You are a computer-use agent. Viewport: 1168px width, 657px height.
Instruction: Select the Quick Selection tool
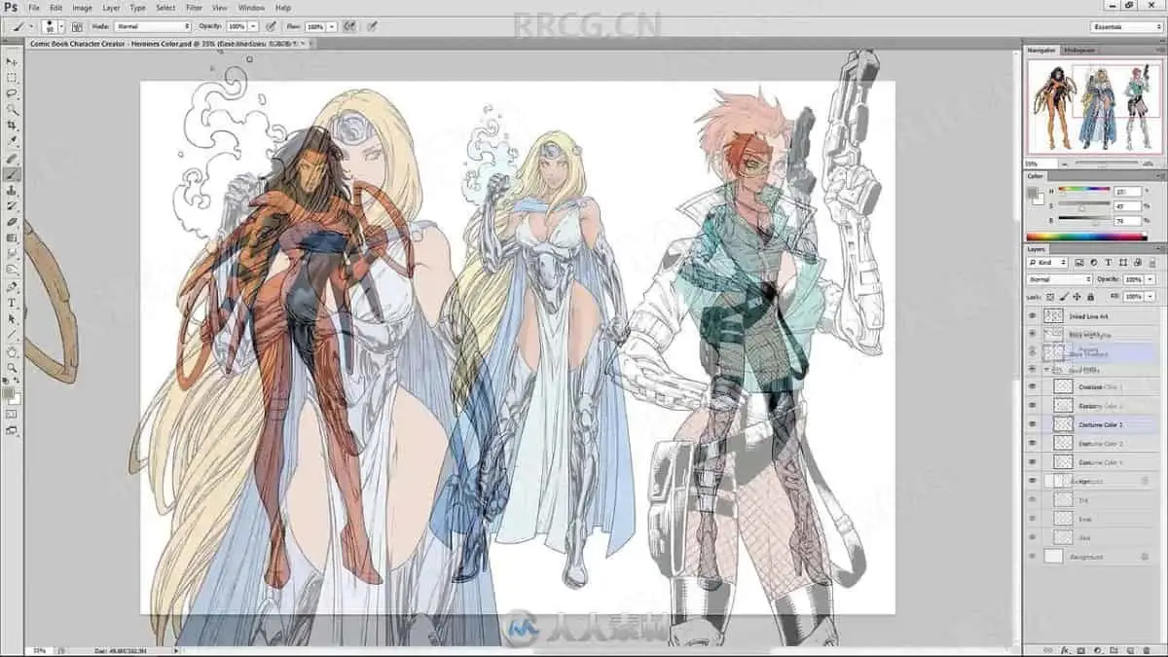pos(12,109)
